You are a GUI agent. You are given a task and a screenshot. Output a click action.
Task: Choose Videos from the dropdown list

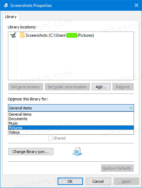[71, 132]
